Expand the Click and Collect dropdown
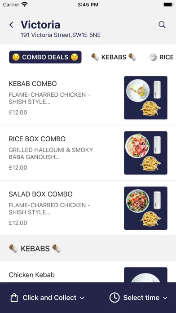Viewport: 176px width, 313px height. tap(48, 298)
